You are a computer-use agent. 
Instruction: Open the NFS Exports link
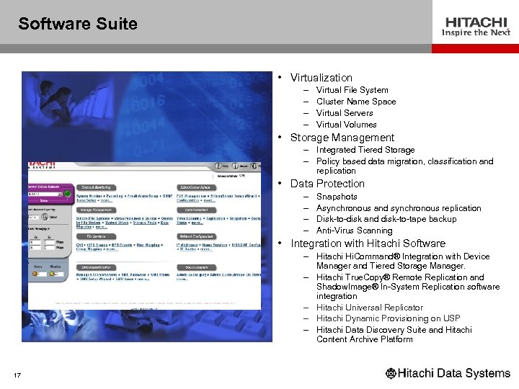pyautogui.click(x=122, y=245)
